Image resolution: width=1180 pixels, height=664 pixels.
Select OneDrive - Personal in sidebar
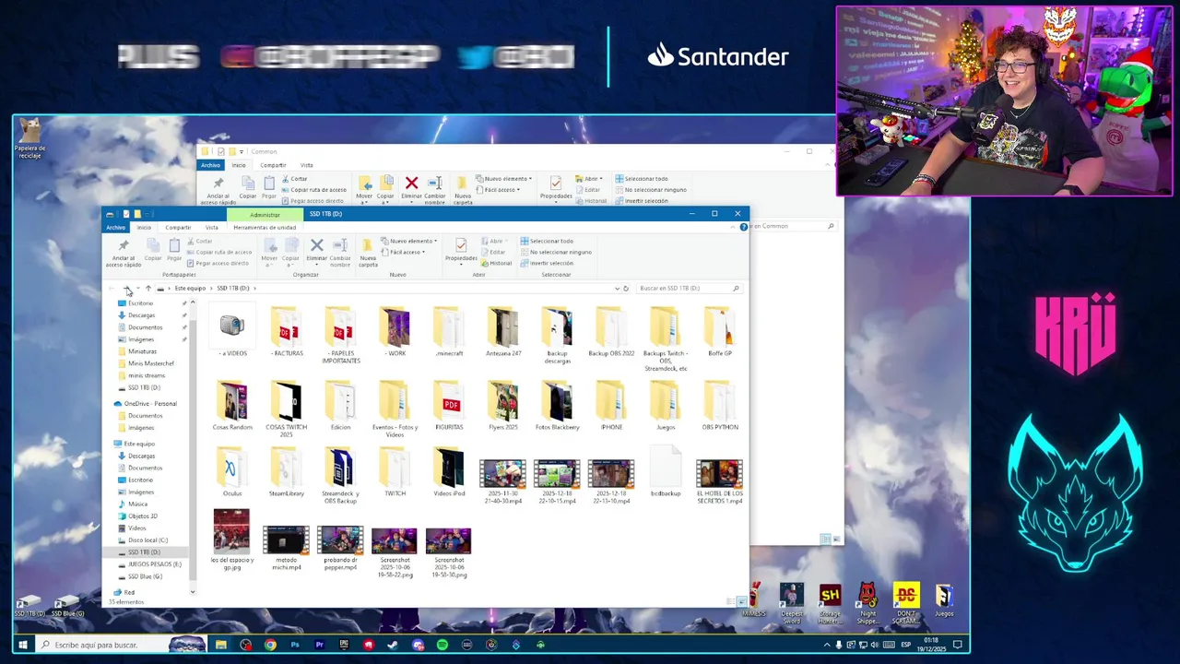(x=150, y=404)
